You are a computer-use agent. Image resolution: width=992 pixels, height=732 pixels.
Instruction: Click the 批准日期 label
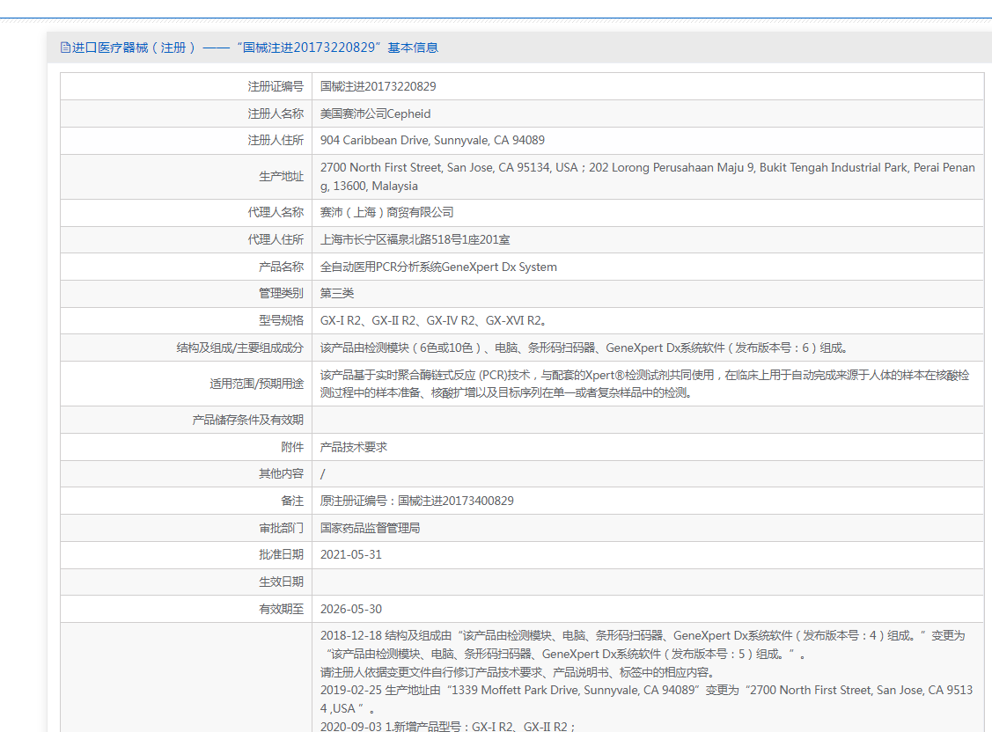(x=282, y=554)
